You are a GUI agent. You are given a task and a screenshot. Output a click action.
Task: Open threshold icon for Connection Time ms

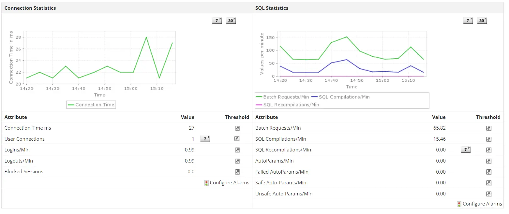tap(237, 128)
